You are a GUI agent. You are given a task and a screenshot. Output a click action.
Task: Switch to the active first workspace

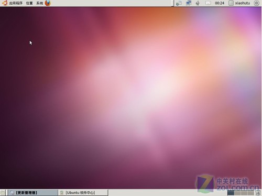[x=231, y=193]
